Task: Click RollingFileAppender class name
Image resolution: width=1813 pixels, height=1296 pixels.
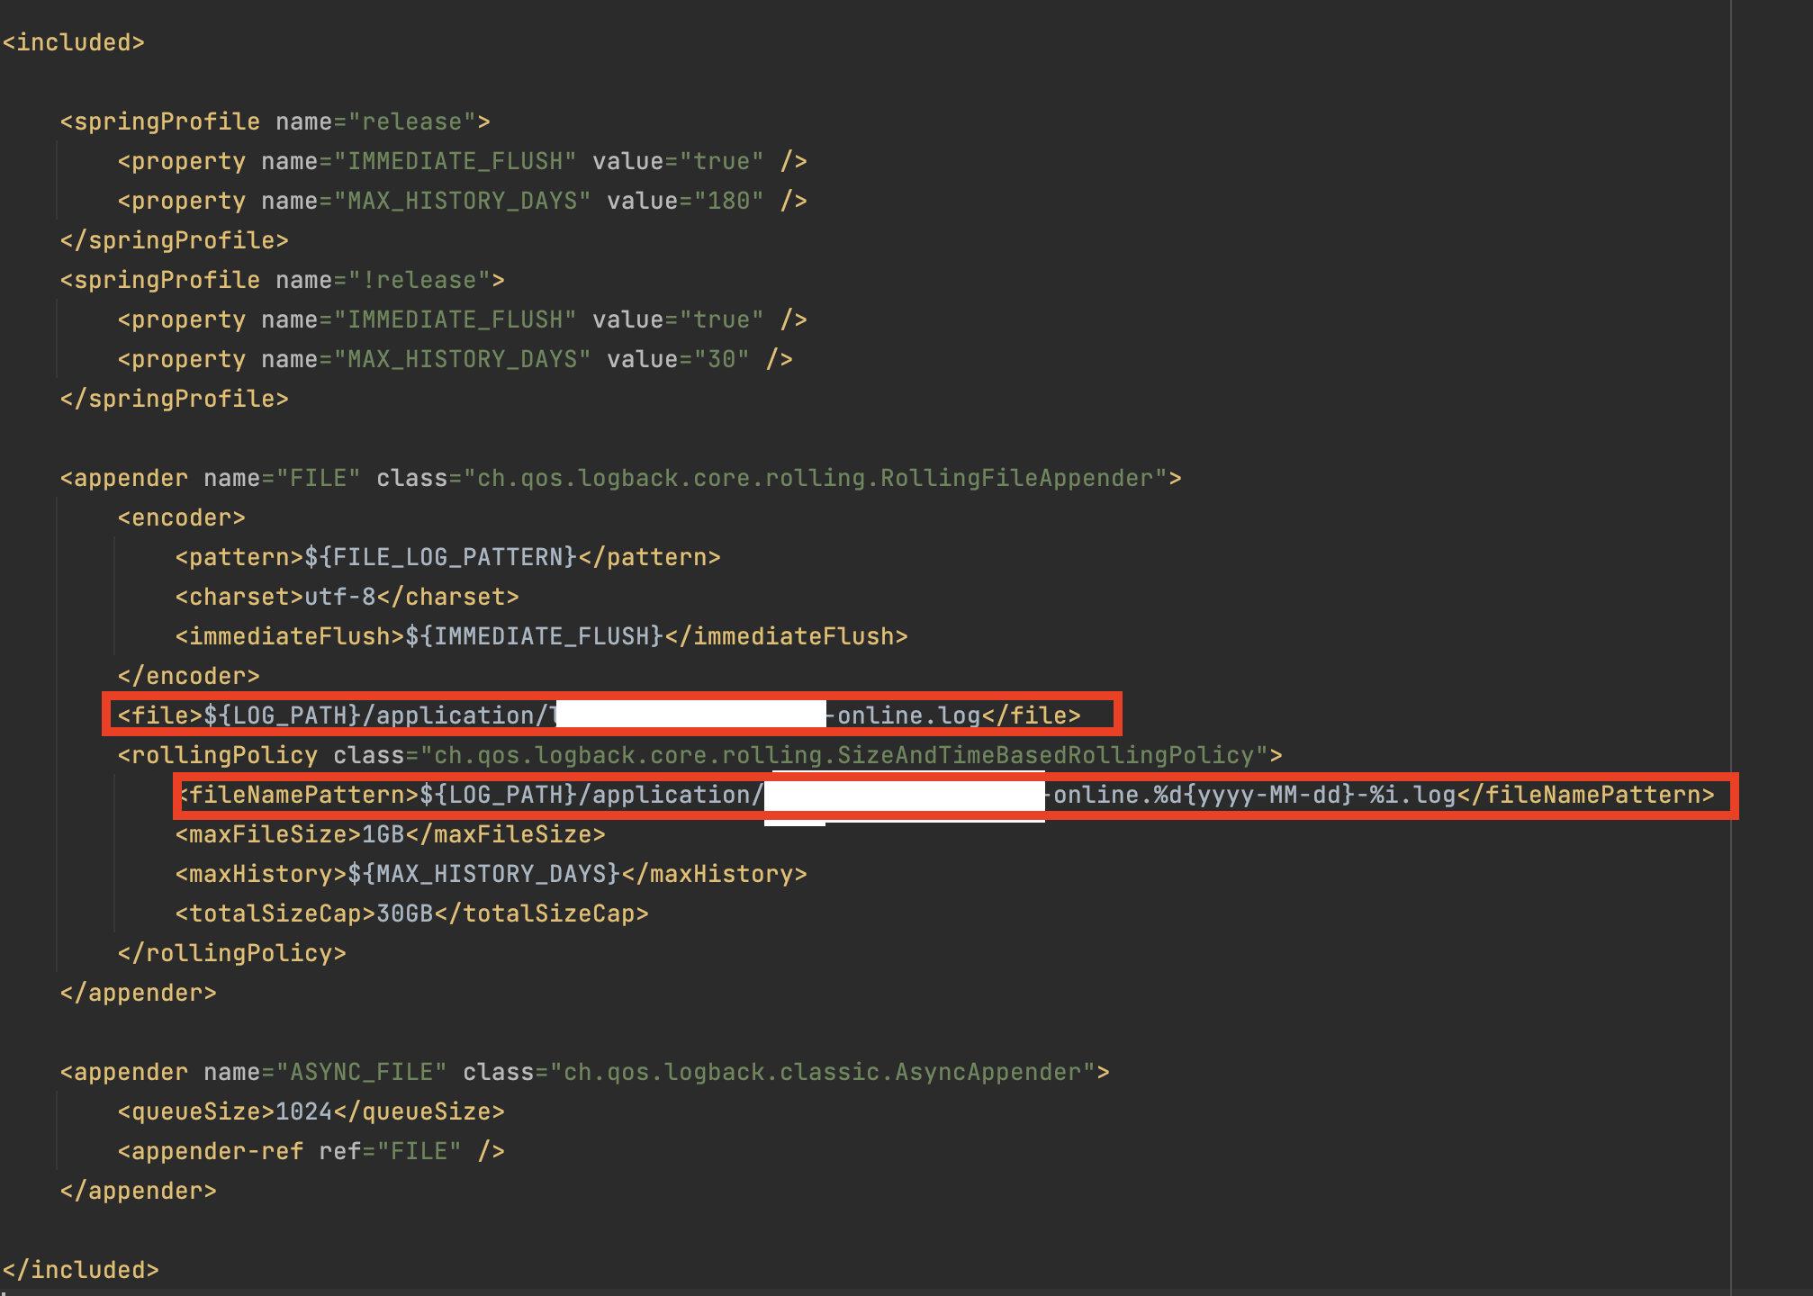Action: tap(1017, 478)
